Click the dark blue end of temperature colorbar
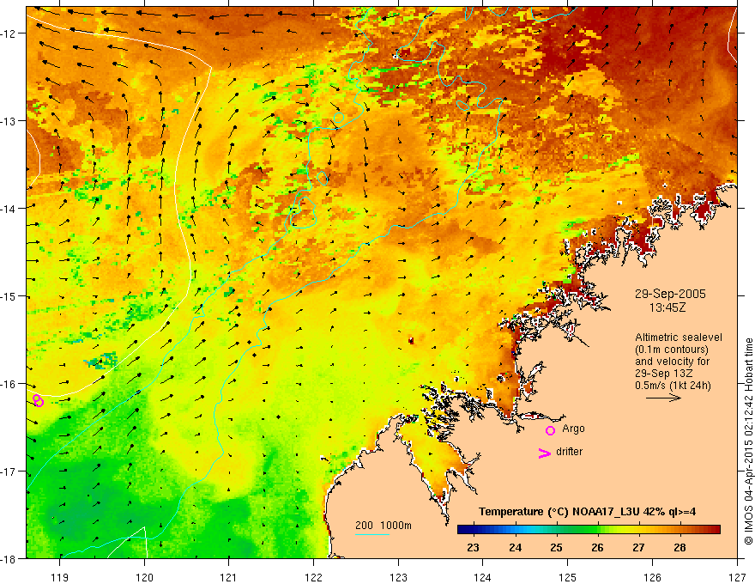The image size is (755, 584). tap(465, 530)
